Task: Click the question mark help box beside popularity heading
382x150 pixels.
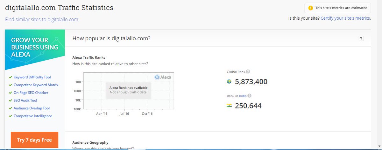Action: pos(361,39)
